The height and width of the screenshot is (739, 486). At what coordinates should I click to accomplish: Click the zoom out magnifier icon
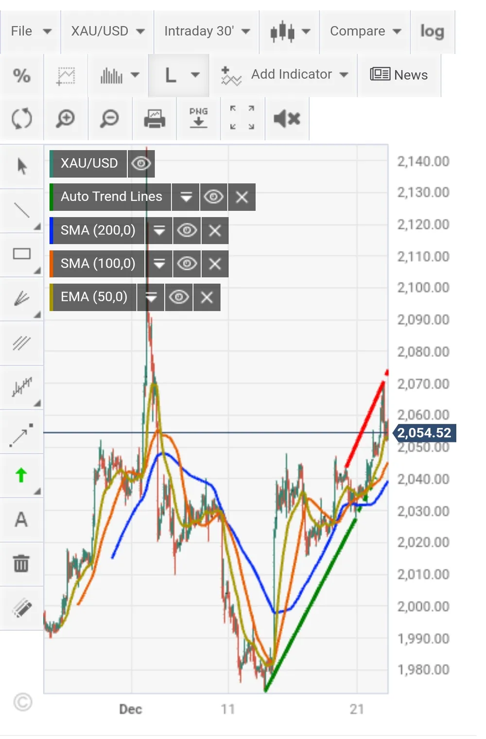(x=110, y=118)
